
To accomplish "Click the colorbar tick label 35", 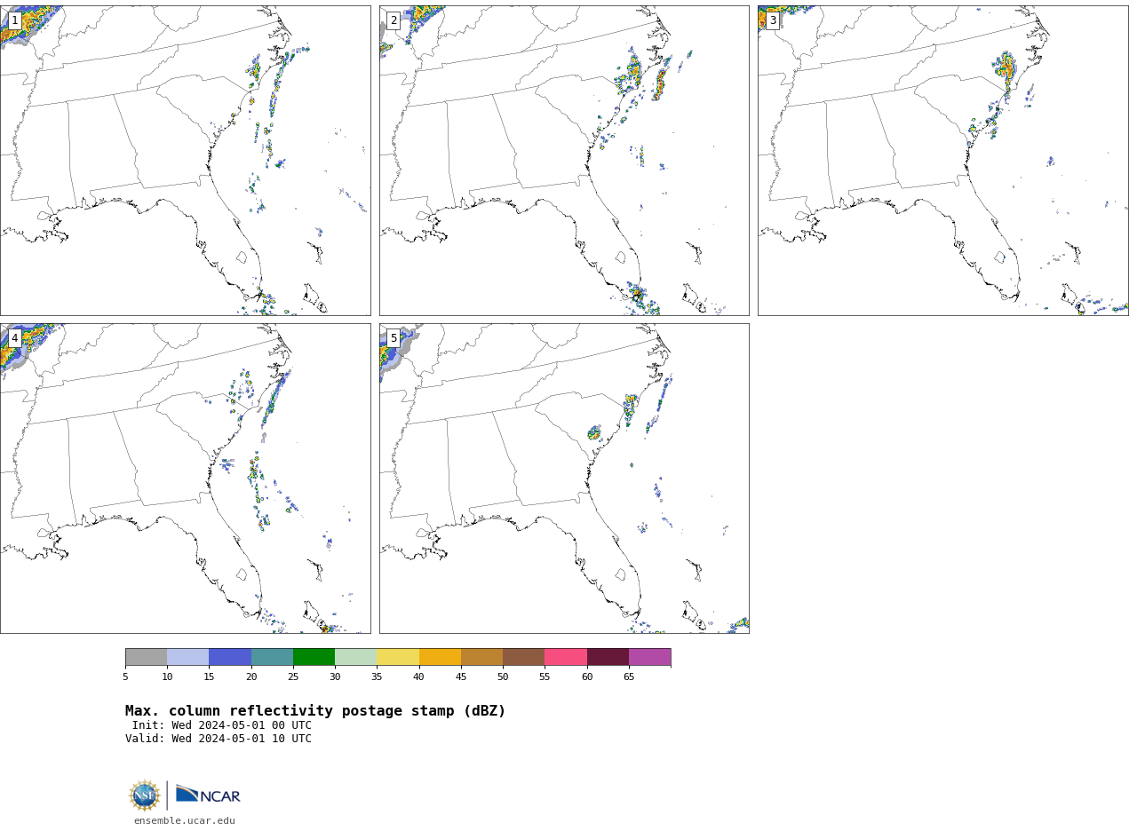I will [377, 677].
